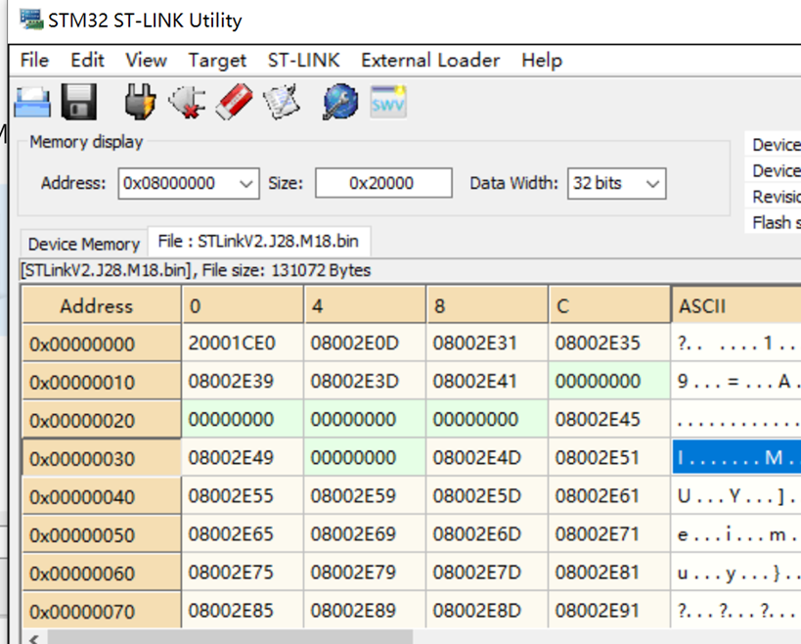
Task: Open the ST website globe icon
Action: coord(340,102)
